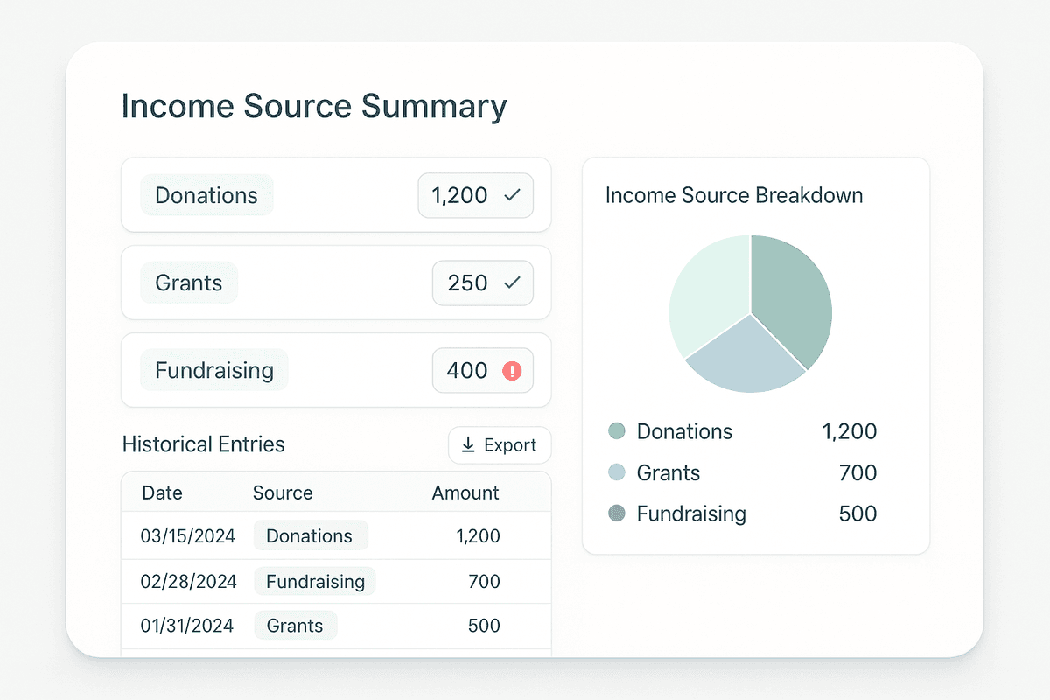The width and height of the screenshot is (1050, 700).
Task: Click the Grants tag in the table
Action: click(295, 626)
